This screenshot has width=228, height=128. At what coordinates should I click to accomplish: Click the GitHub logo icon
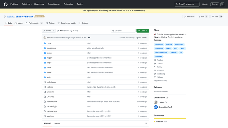coord(6,4)
